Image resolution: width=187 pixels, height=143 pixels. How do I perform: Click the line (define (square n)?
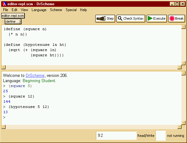(25, 29)
